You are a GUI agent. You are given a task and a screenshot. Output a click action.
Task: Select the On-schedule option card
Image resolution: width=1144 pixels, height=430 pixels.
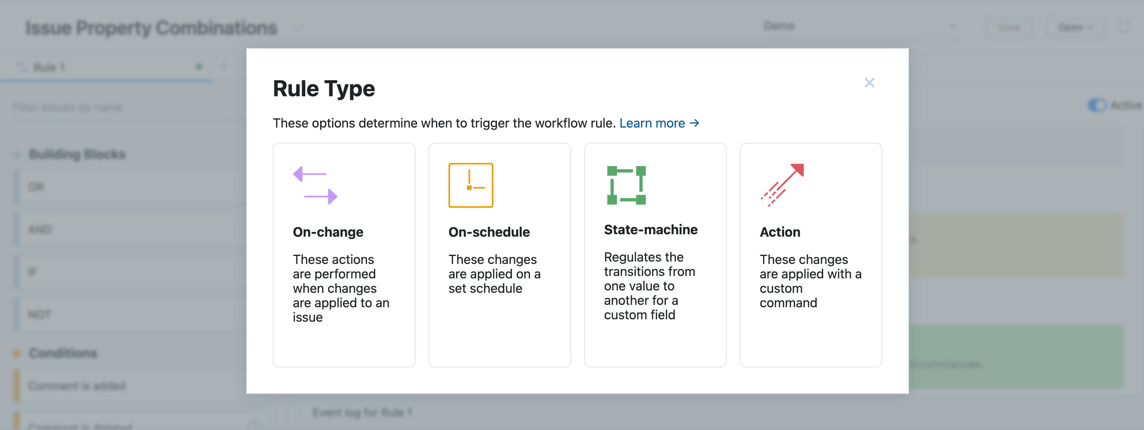pyautogui.click(x=500, y=255)
